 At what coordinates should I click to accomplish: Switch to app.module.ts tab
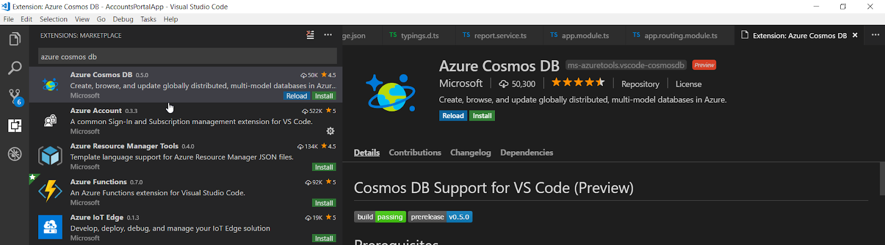584,35
